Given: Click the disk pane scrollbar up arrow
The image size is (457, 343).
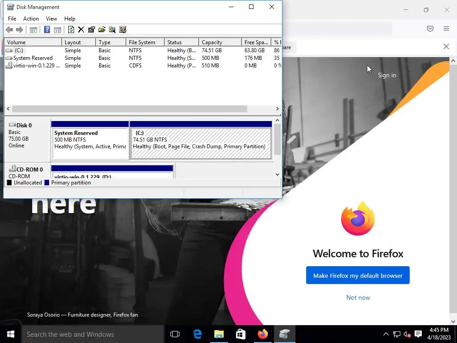Looking at the screenshot, I should click(x=277, y=120).
